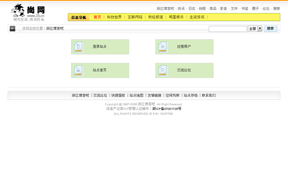Open the 明星娱乐 navigation tab
Screen dimensions: 288x178
176,17
